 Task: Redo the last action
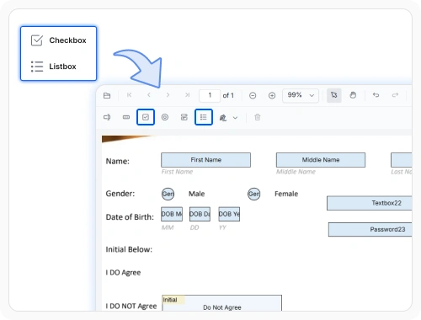coord(395,95)
